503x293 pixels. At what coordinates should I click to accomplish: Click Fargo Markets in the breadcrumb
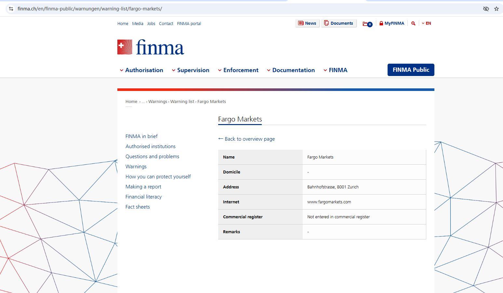tap(212, 102)
